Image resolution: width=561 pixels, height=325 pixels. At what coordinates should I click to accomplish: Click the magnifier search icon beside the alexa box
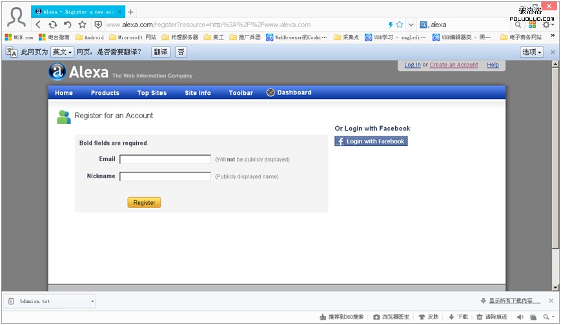click(518, 25)
